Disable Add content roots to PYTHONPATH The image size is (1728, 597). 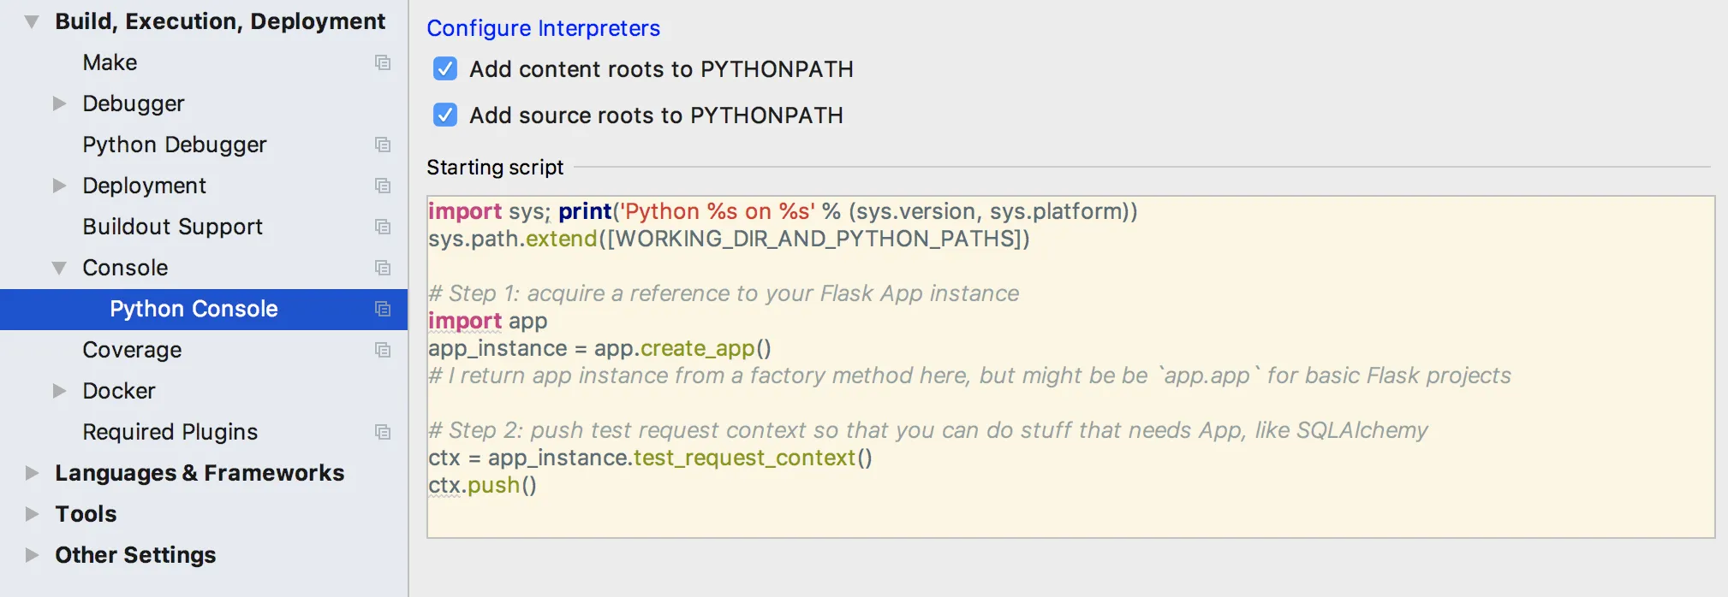445,69
